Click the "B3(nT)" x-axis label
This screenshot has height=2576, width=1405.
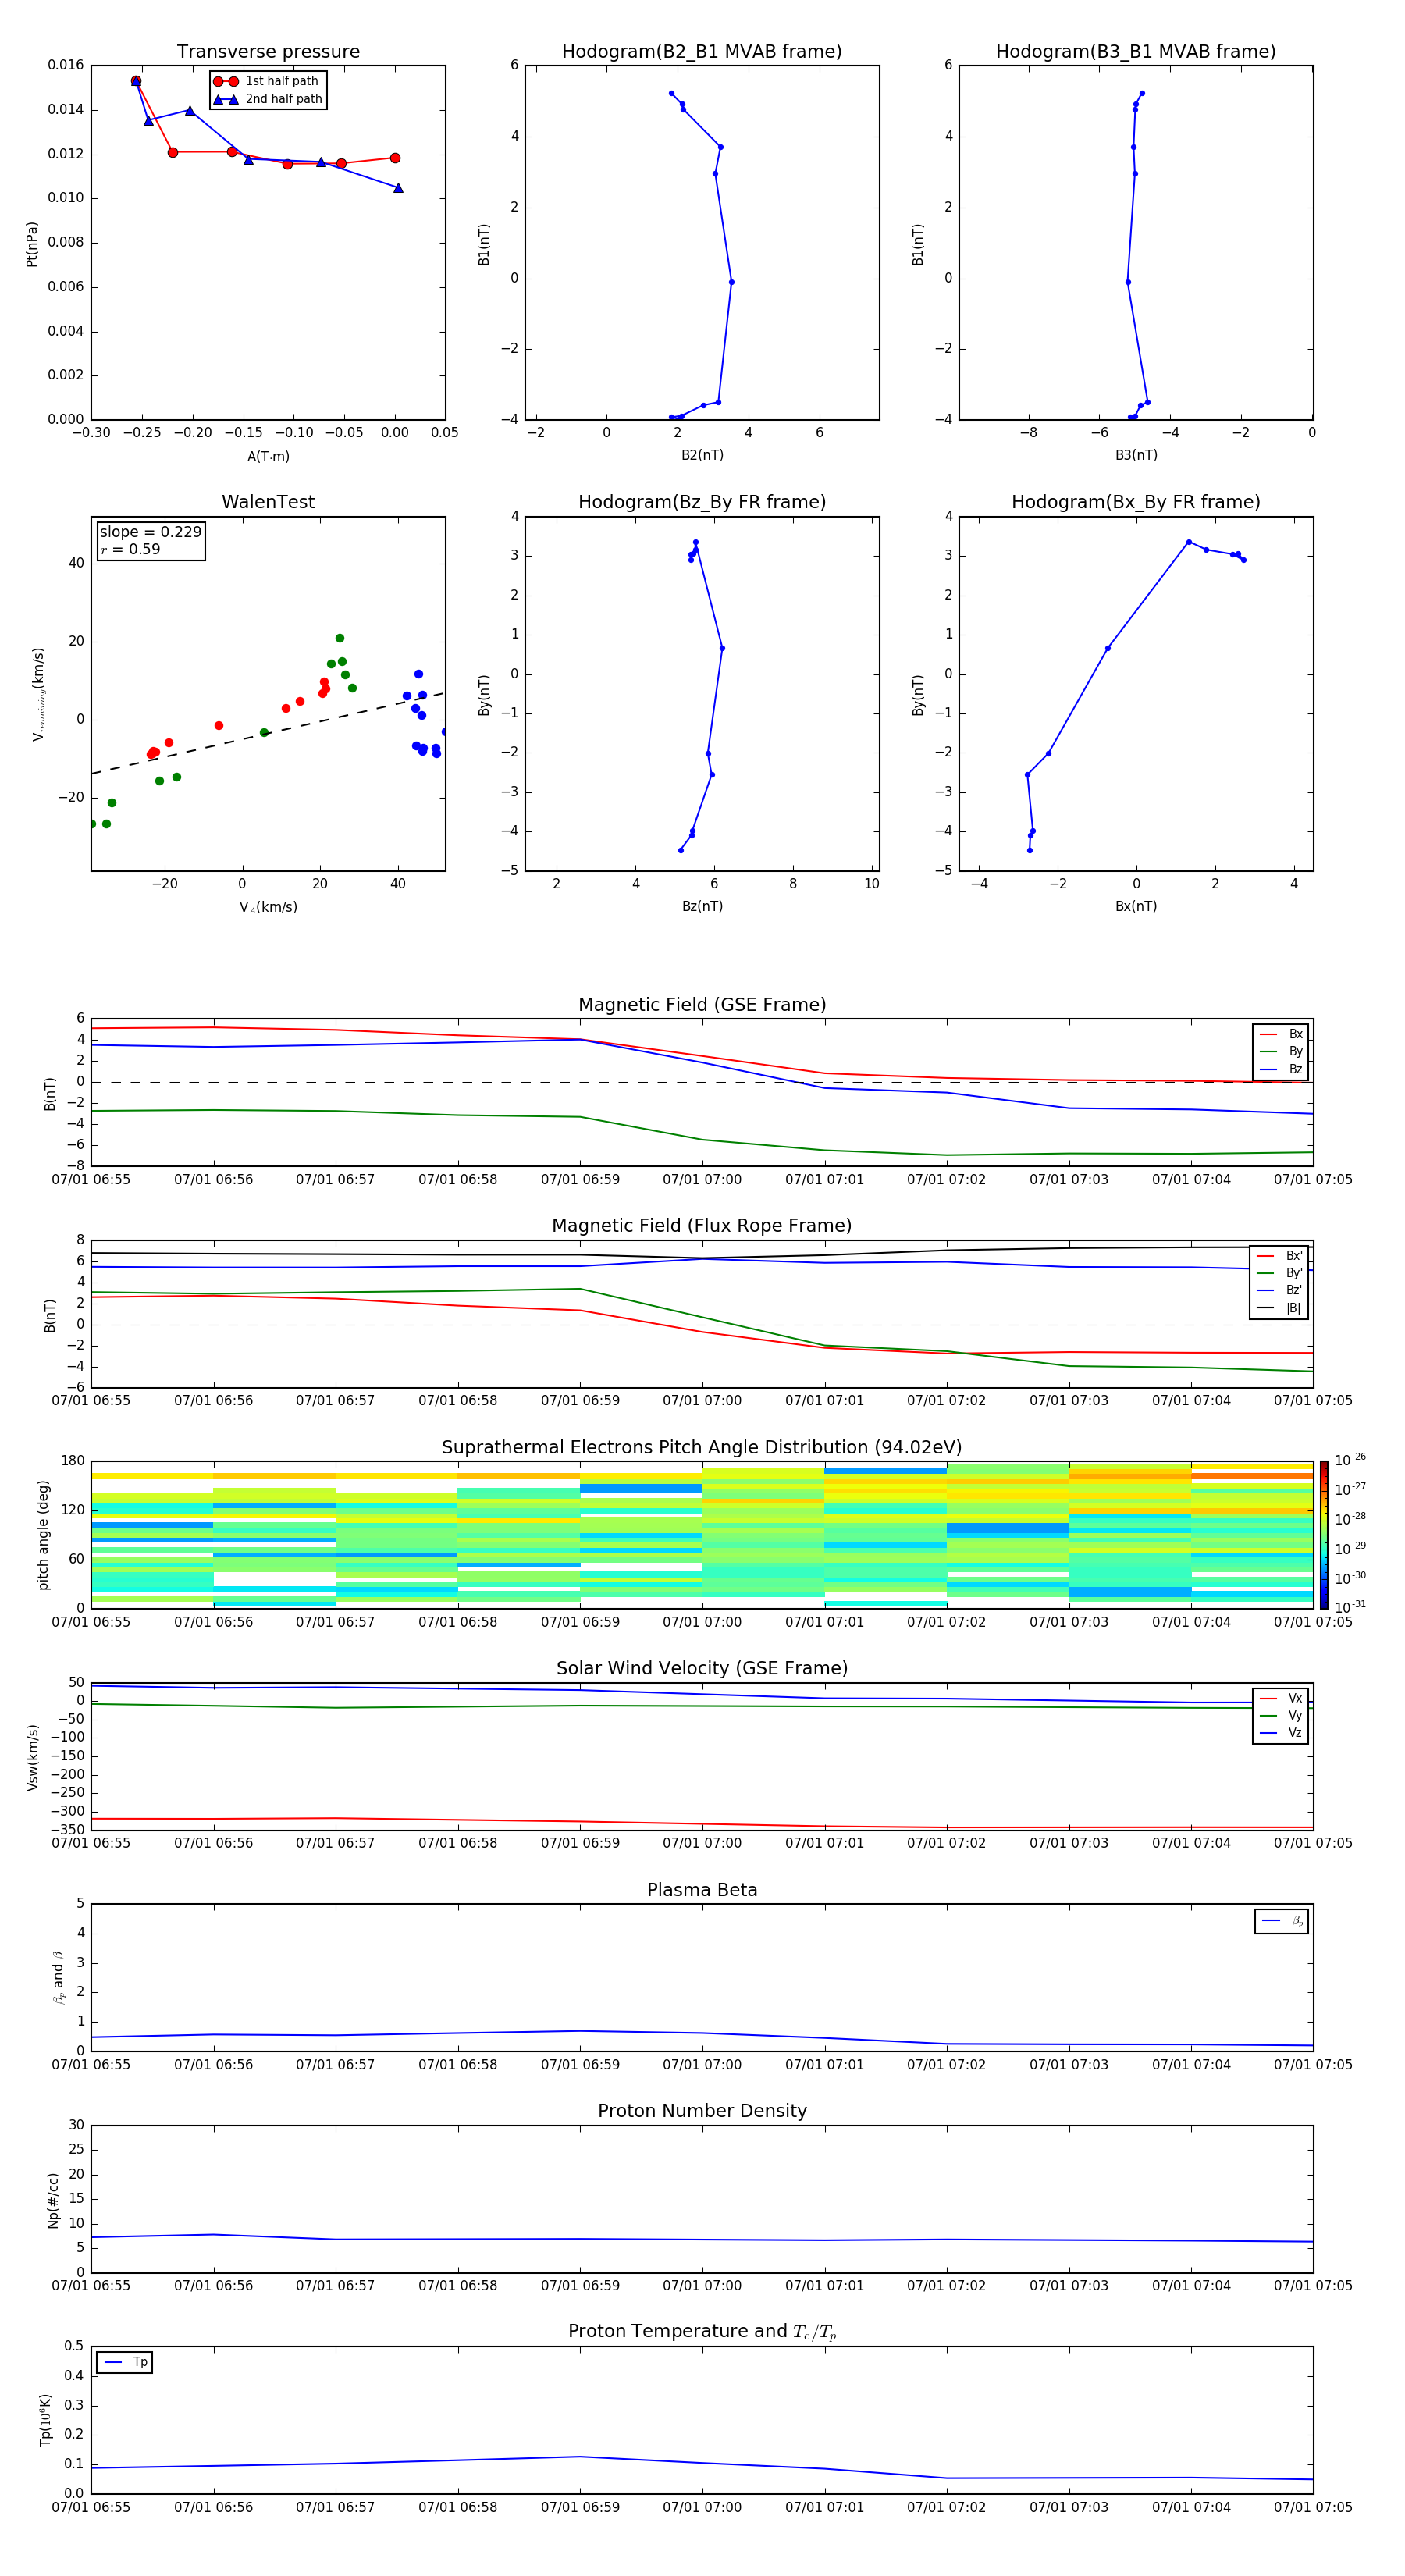click(1136, 455)
